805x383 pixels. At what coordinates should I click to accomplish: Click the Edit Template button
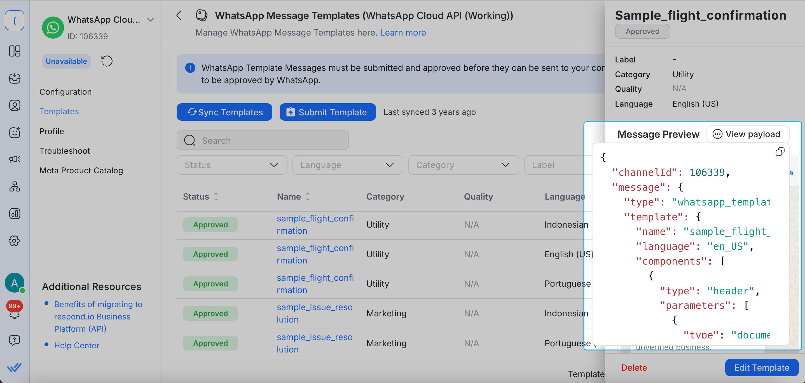761,368
